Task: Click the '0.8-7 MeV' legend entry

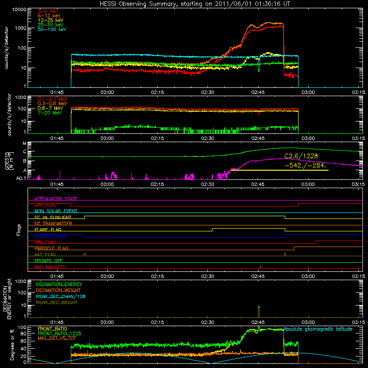Action: pyautogui.click(x=50, y=108)
